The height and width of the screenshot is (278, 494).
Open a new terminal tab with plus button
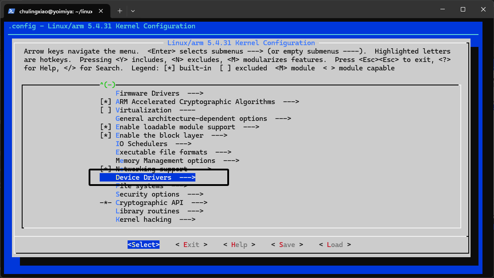click(120, 11)
